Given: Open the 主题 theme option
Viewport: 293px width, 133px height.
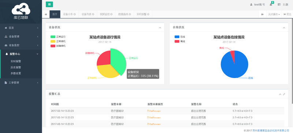Looking at the screenshot, I should click(283, 5).
